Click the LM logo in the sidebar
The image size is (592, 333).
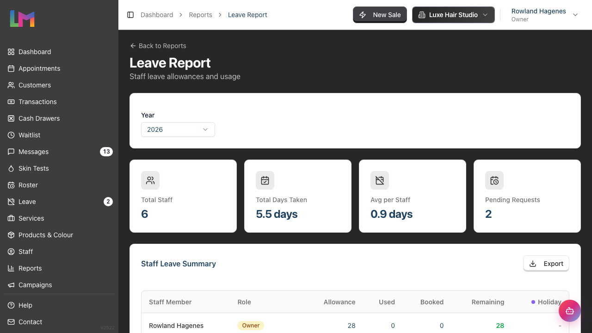pyautogui.click(x=22, y=18)
